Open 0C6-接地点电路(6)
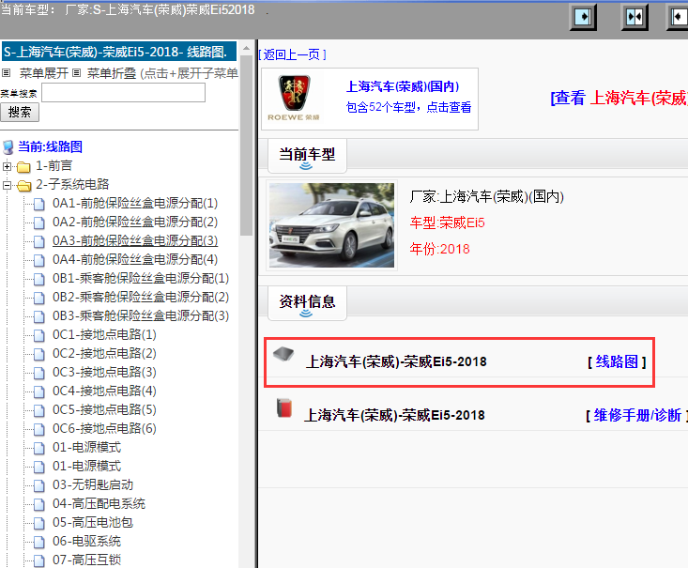 click(x=104, y=428)
